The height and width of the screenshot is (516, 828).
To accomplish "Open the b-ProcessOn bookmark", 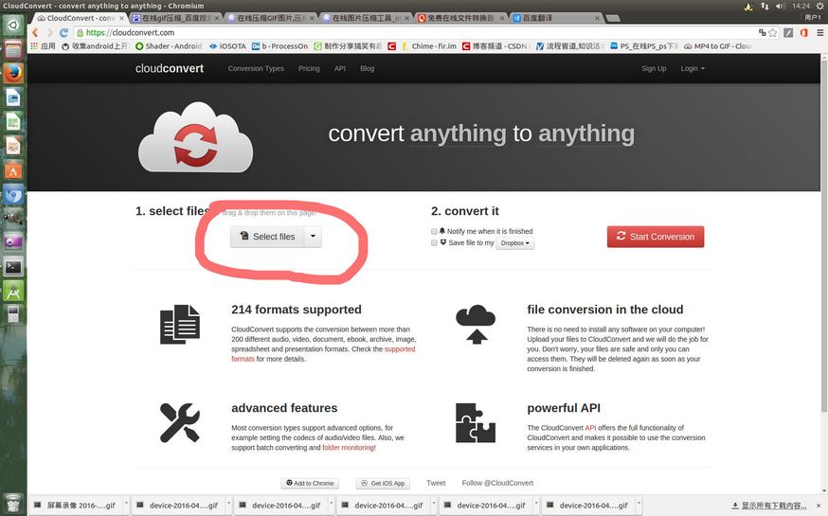I will coord(279,46).
